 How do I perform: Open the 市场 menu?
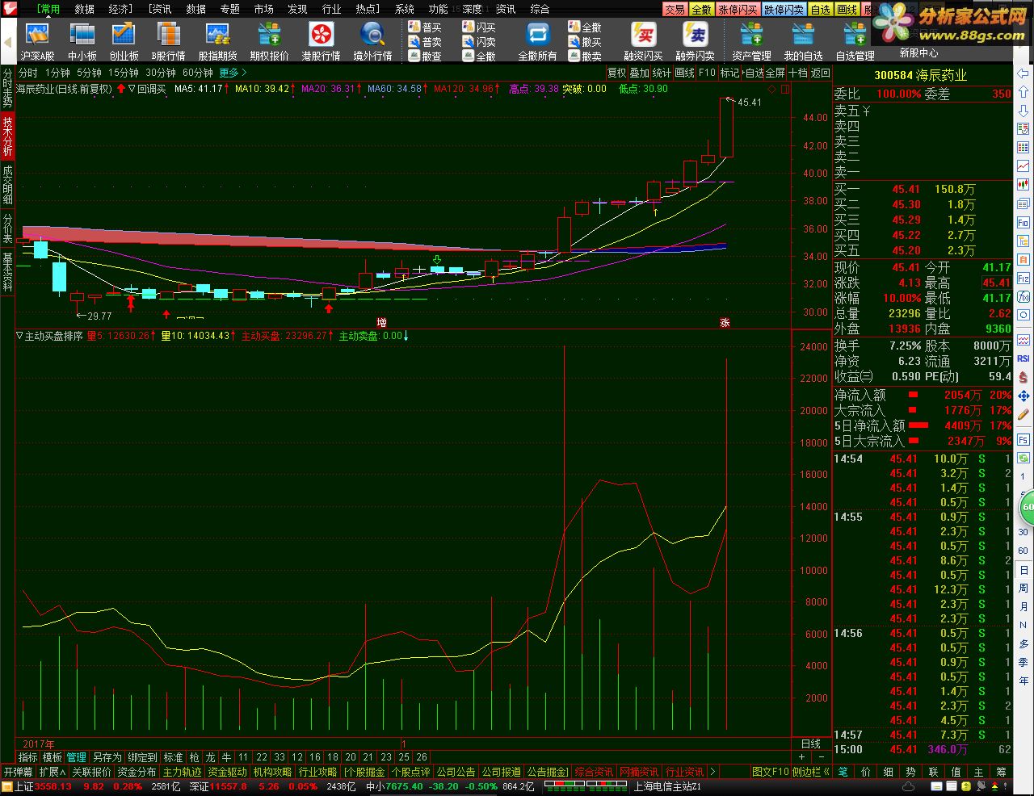(x=263, y=9)
